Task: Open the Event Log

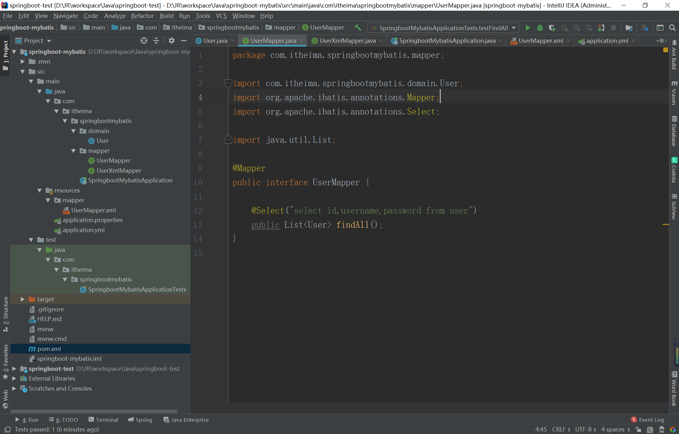Action: click(648, 420)
